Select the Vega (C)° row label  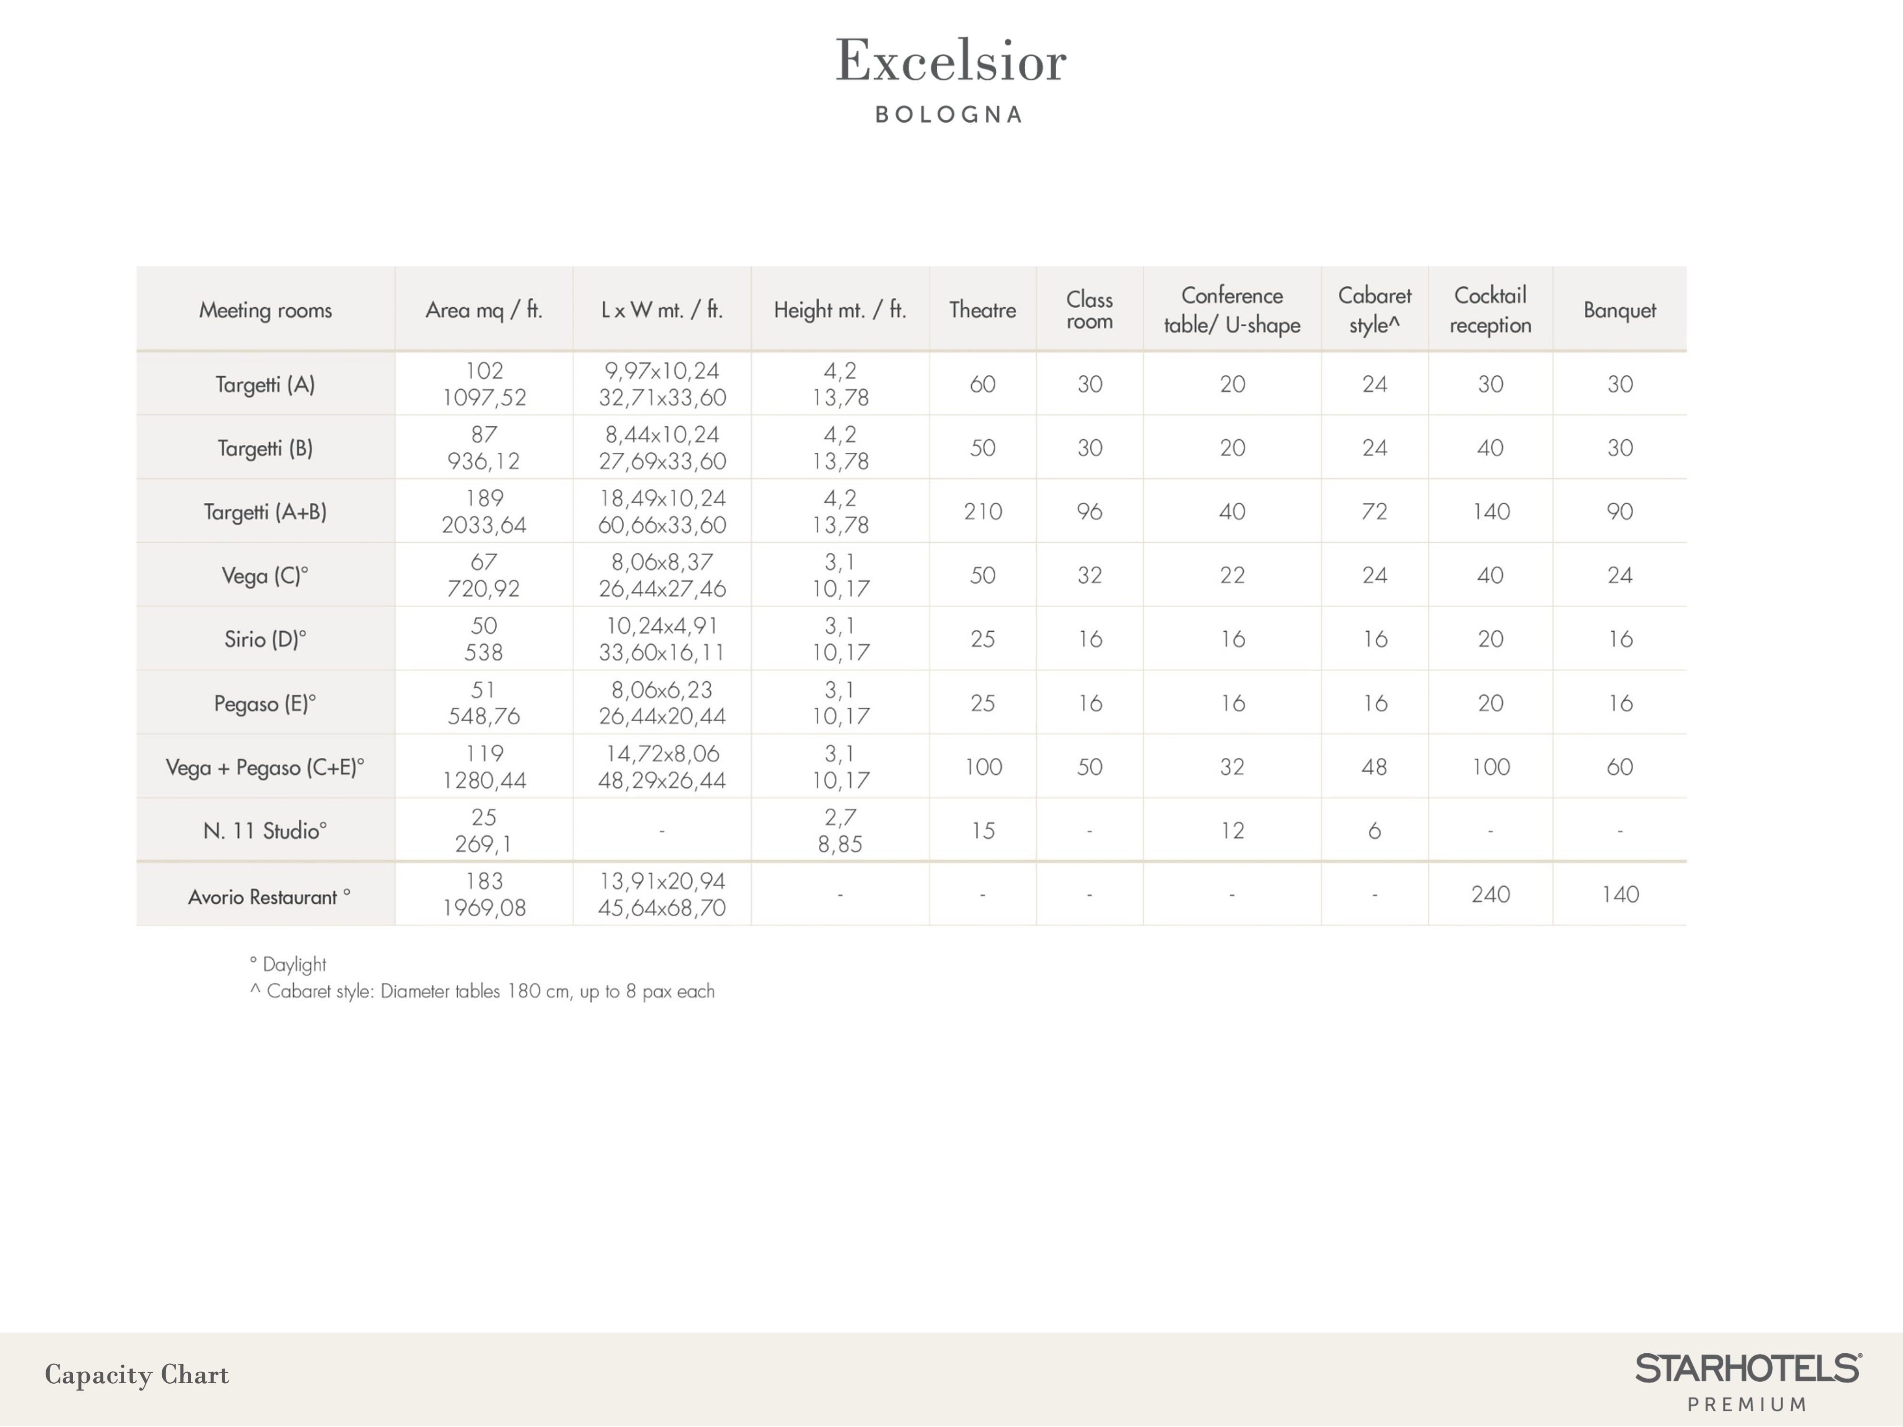265,576
